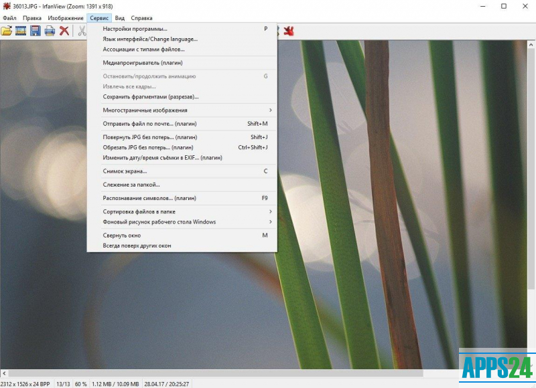Click the red X Delete file icon
This screenshot has width=536, height=388.
[64, 31]
